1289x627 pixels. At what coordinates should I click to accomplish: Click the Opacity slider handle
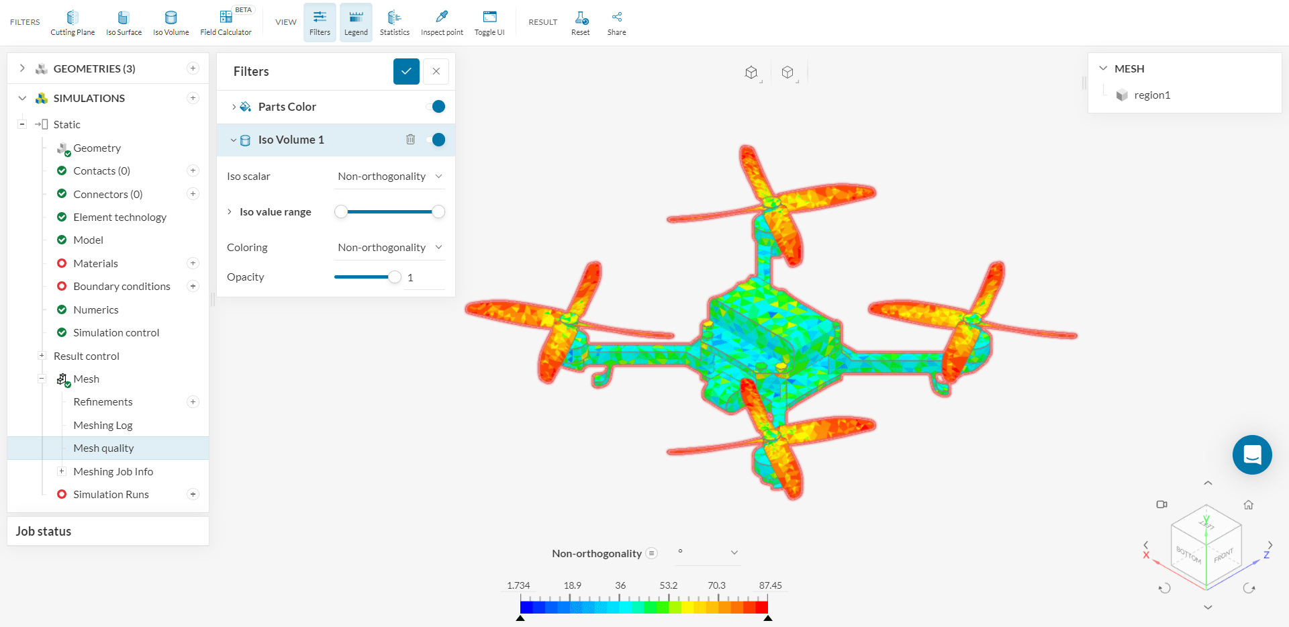pyautogui.click(x=395, y=277)
